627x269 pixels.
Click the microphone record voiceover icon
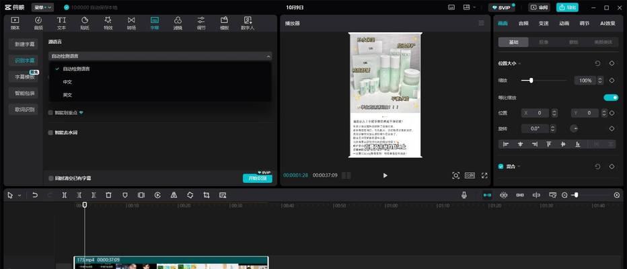coord(464,195)
